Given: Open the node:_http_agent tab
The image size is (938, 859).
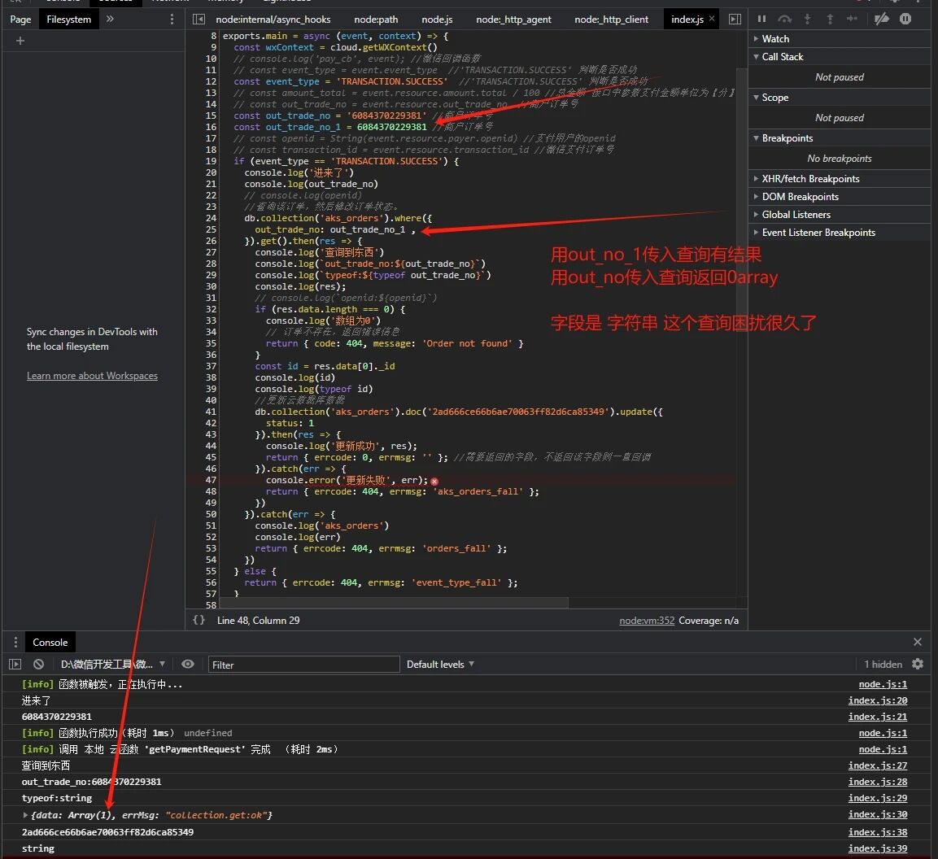Looking at the screenshot, I should [513, 20].
